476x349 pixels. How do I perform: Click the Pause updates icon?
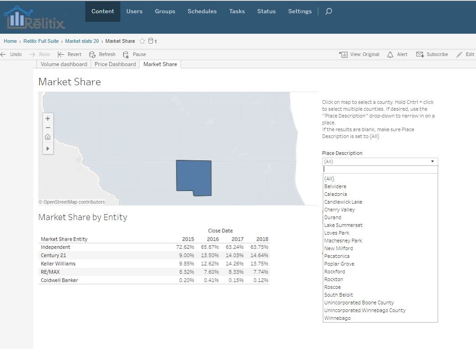(126, 54)
